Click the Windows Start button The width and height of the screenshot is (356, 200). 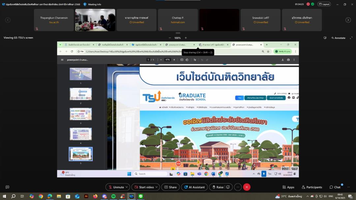pyautogui.click(x=4, y=196)
